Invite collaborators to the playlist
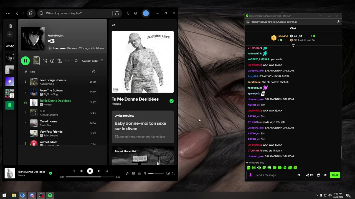 60,61
